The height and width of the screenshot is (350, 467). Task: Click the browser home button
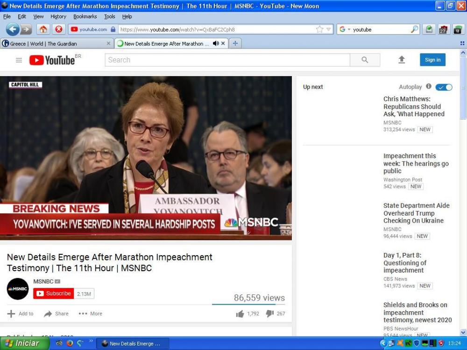pos(43,29)
